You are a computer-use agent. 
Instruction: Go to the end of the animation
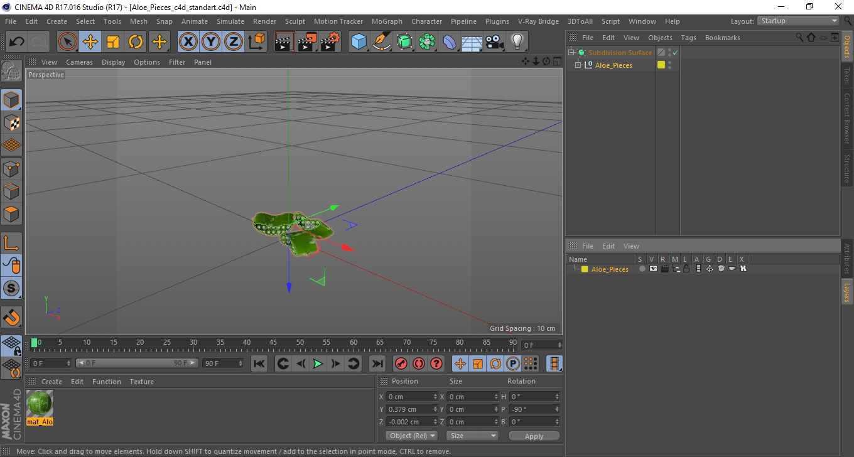(377, 363)
